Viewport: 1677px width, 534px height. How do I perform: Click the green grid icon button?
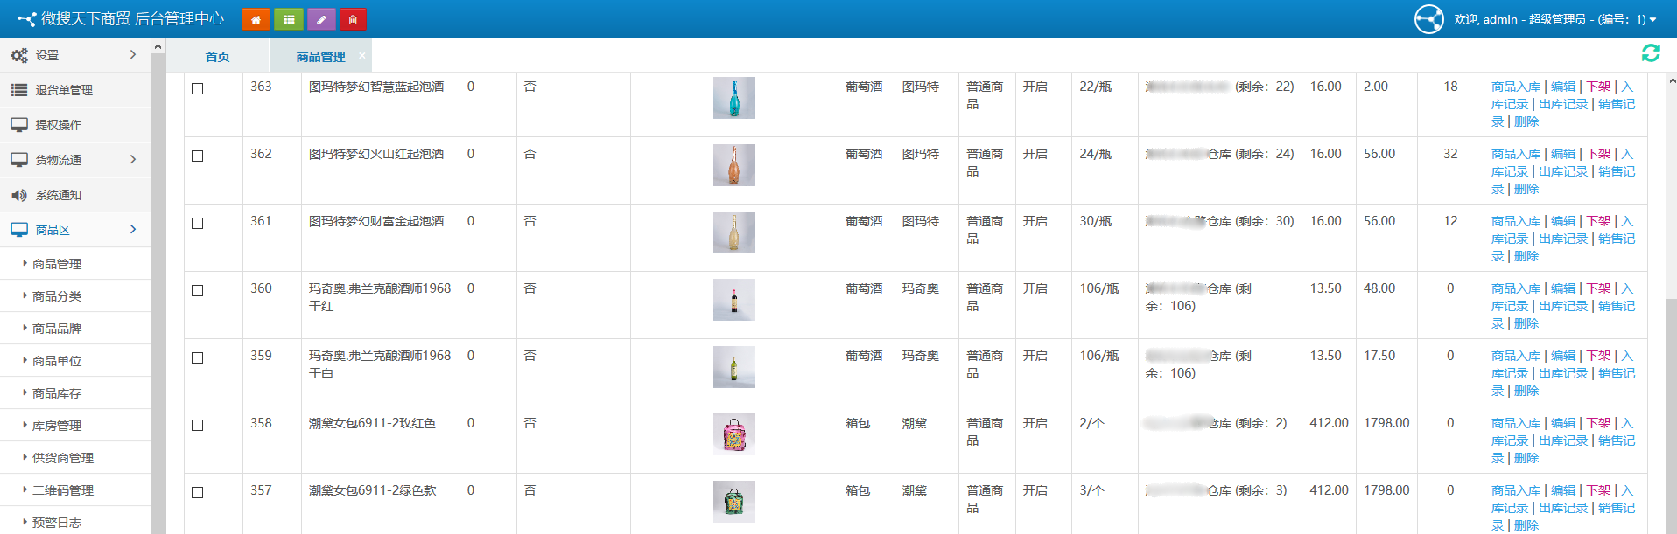pos(288,19)
